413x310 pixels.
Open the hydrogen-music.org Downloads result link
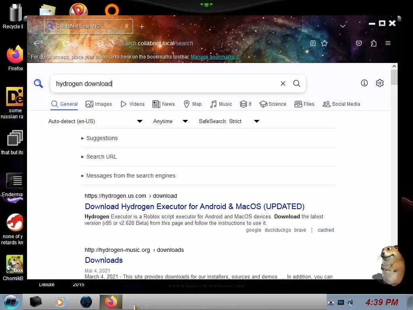coord(104,260)
